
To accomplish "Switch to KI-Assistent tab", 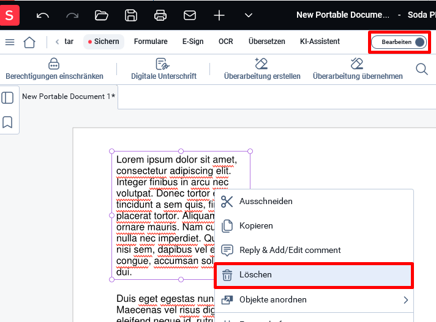I will click(x=320, y=42).
